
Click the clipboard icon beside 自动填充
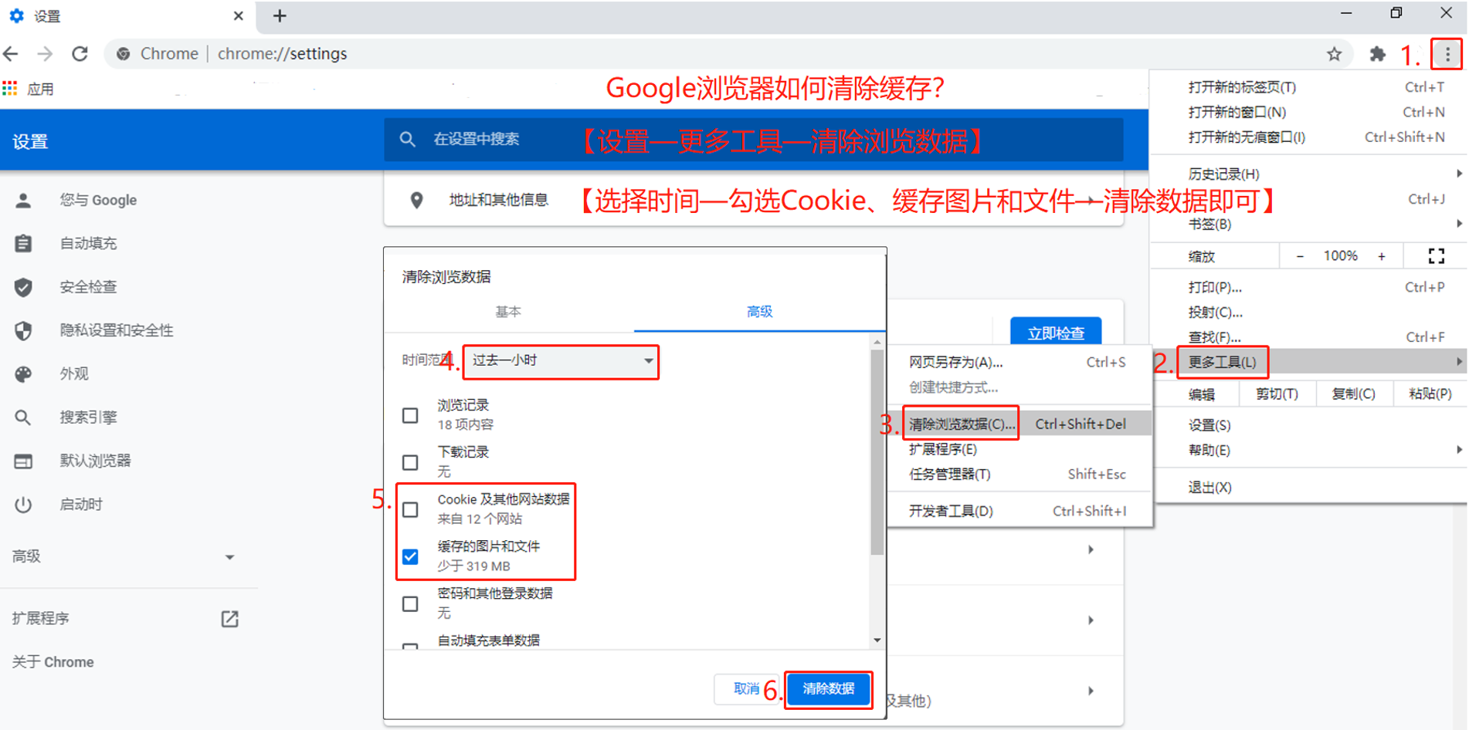(x=23, y=244)
